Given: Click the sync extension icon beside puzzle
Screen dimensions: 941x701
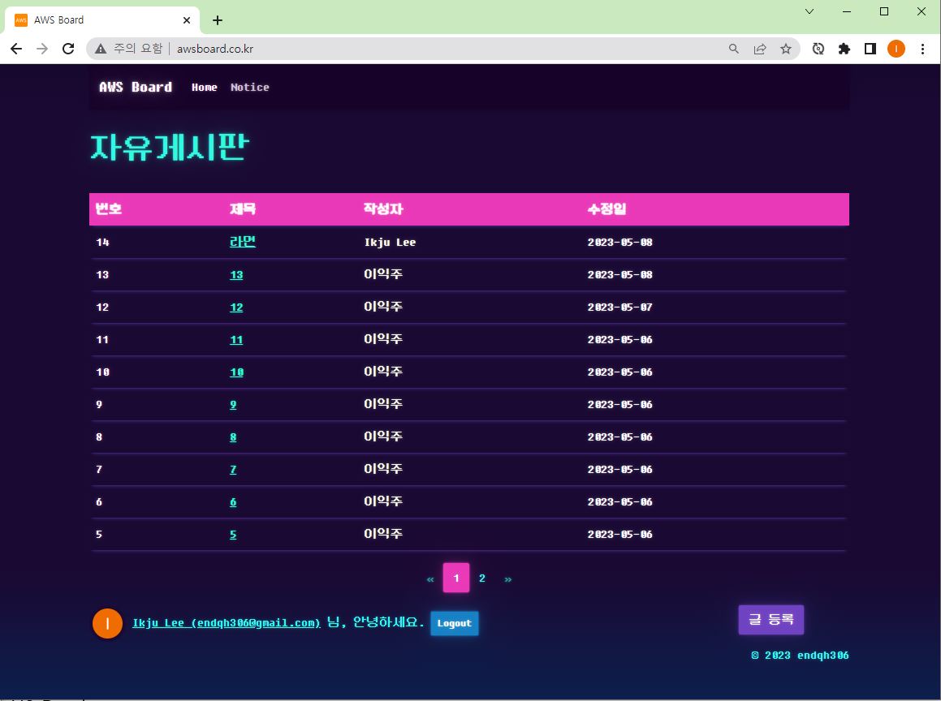Looking at the screenshot, I should tap(818, 49).
